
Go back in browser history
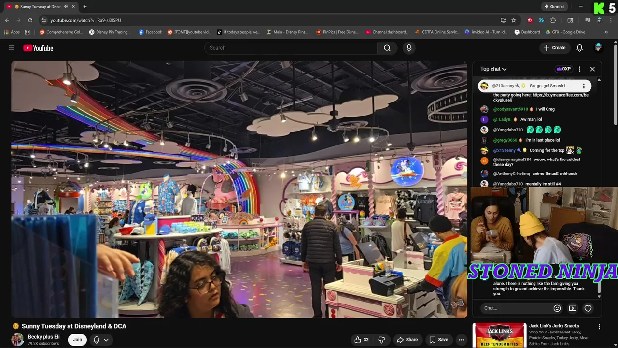(x=7, y=20)
